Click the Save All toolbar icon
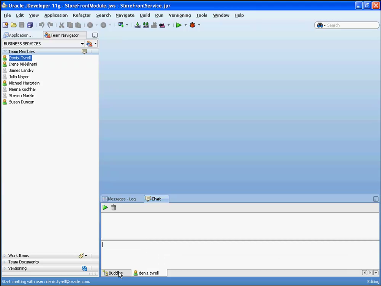The image size is (381, 286). pos(30,25)
